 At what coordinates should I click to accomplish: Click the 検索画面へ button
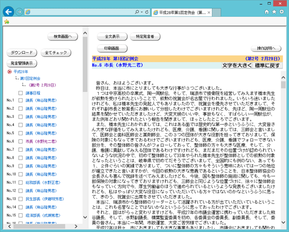tap(63, 37)
